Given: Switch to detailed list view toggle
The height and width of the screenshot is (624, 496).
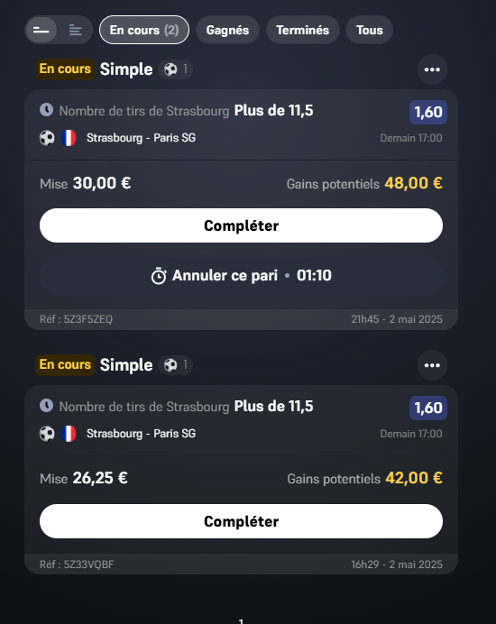Looking at the screenshot, I should click(75, 30).
